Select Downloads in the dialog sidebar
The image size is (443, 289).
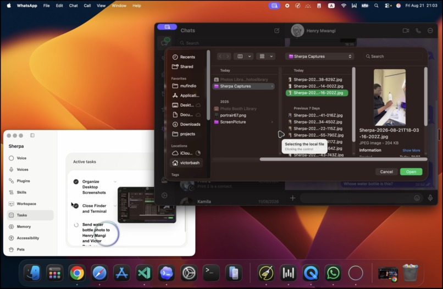187,124
